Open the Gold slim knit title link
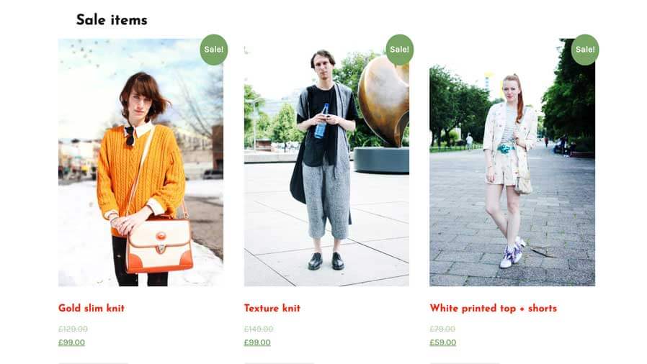The image size is (647, 364). [x=92, y=308]
